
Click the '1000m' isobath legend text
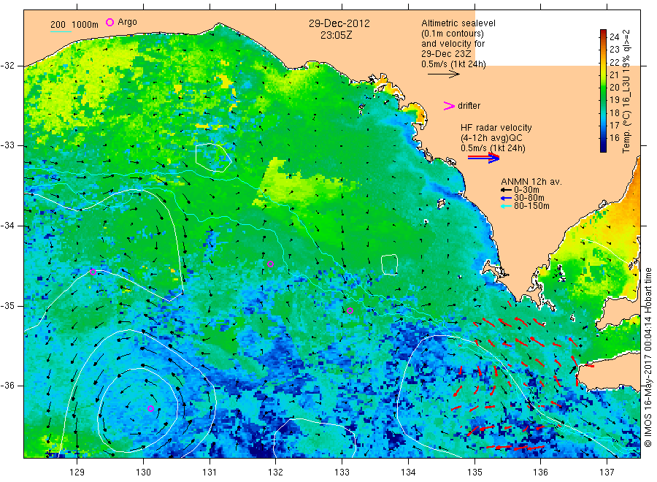coord(85,25)
